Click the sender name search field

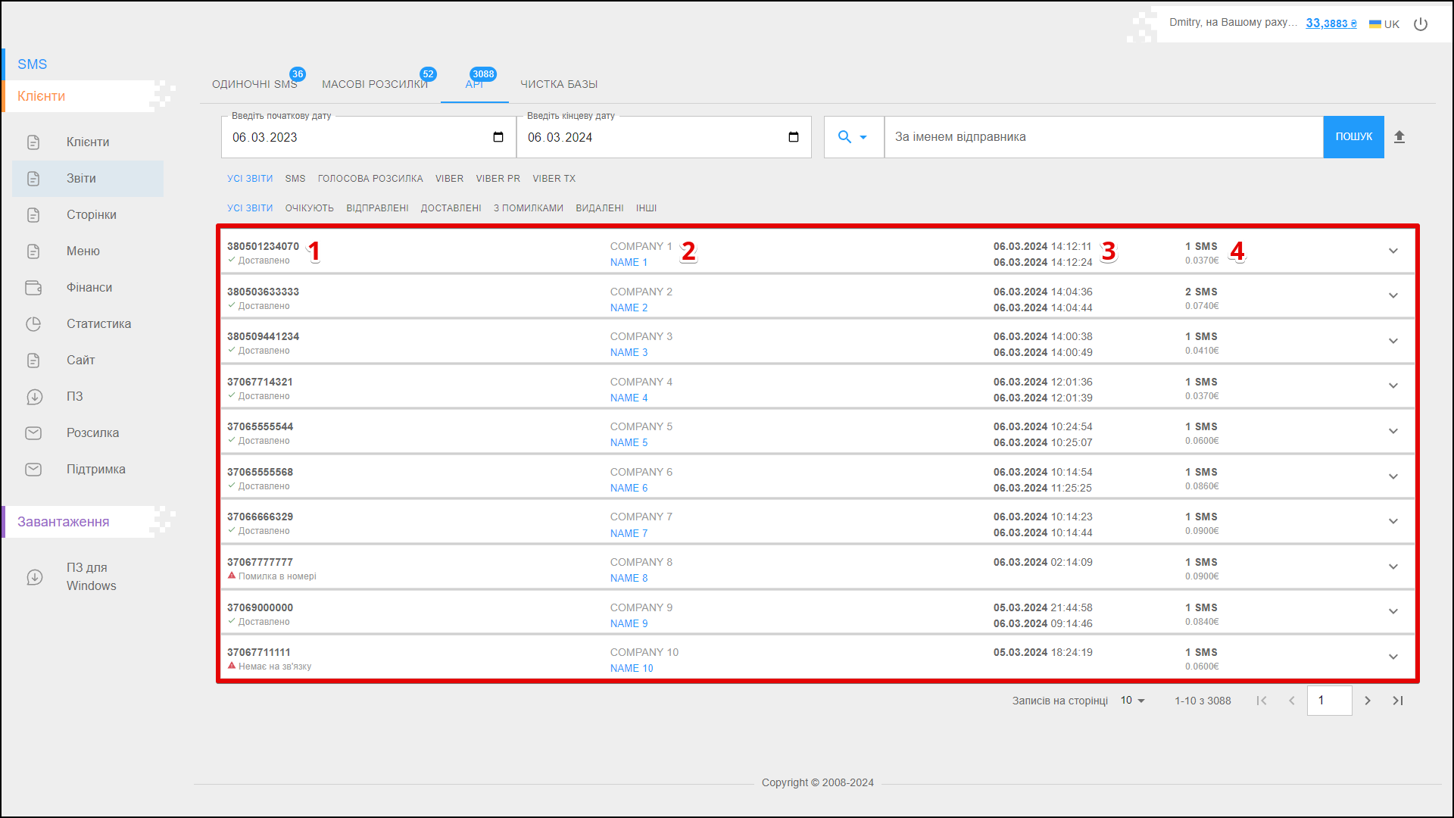(1103, 137)
